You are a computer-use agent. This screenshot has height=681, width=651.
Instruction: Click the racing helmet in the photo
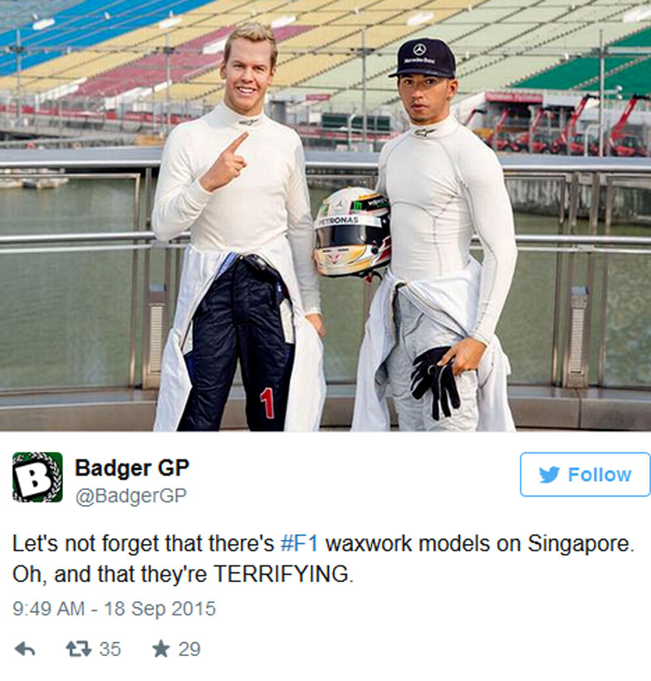tap(352, 232)
